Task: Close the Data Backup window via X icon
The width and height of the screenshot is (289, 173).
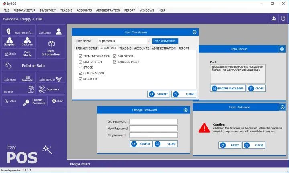Action: coord(282,49)
